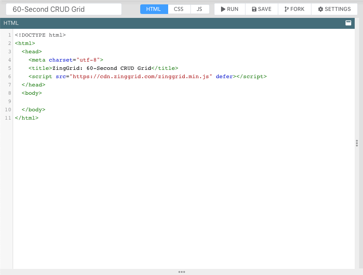This screenshot has height=275, width=363.
Task: Click the title field reading 60-Second CRUD Grid
Action: (x=63, y=9)
